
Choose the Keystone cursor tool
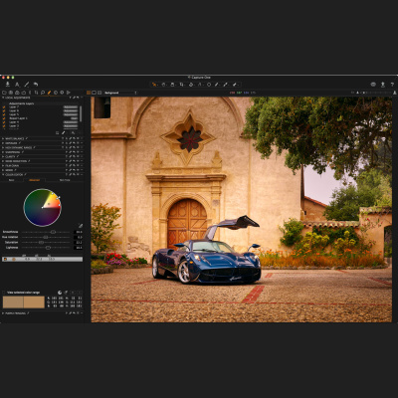(200, 85)
